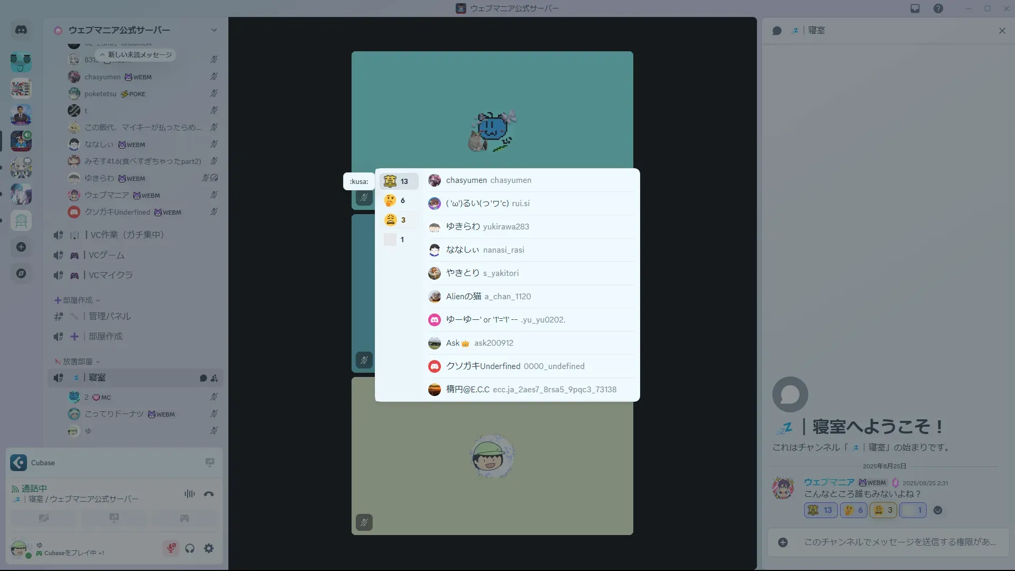Viewport: 1015px width, 571px height.
Task: Toggle the kusa 13 reaction chip on message
Action: [x=820, y=510]
